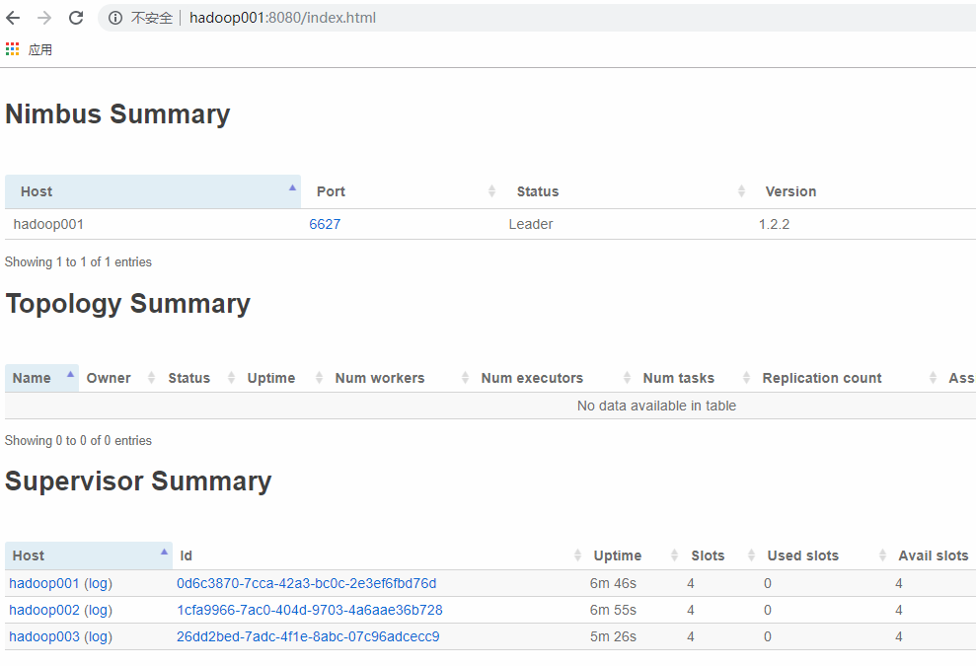Click the browser back arrow
976x666 pixels.
[x=14, y=18]
